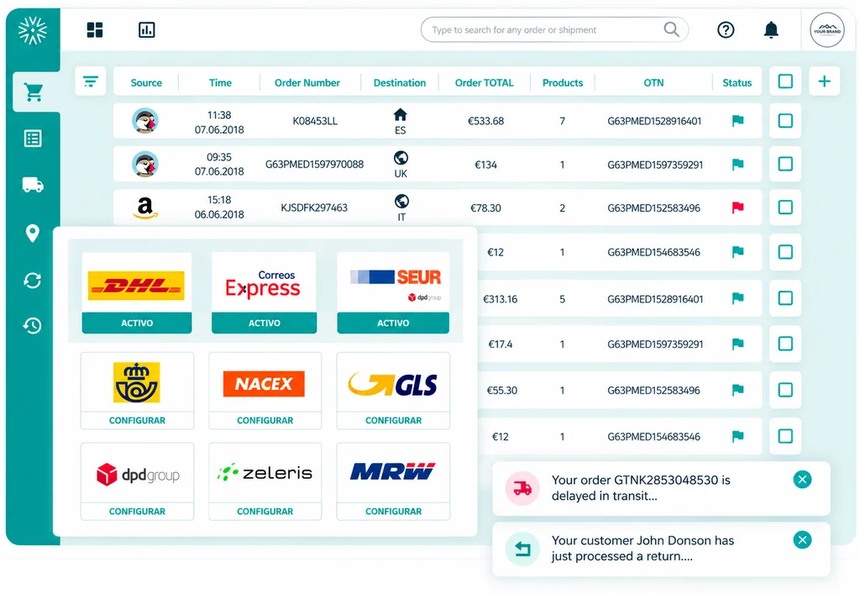Open the filter lines icon
The image size is (860, 594).
[x=91, y=81]
